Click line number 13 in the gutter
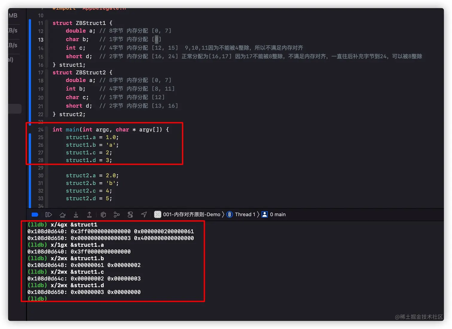Screen dimensions: 452x329 pos(41,39)
